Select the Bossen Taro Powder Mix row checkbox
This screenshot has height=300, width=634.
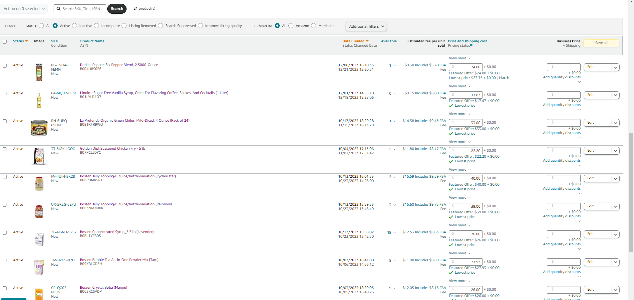(x=5, y=261)
